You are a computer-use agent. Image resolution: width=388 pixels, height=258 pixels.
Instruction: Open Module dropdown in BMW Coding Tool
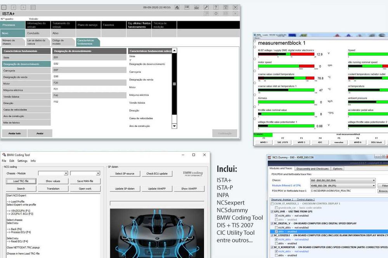coord(85,173)
